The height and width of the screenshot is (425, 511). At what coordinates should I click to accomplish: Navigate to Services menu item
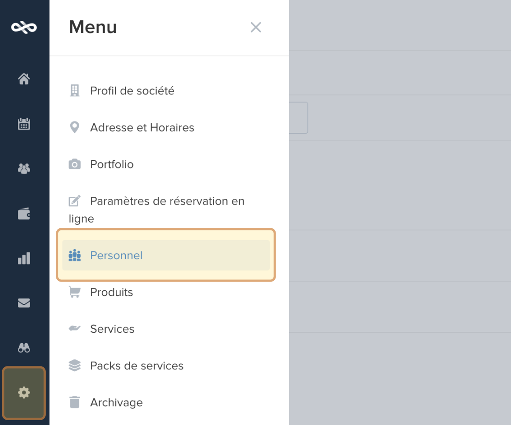point(112,329)
